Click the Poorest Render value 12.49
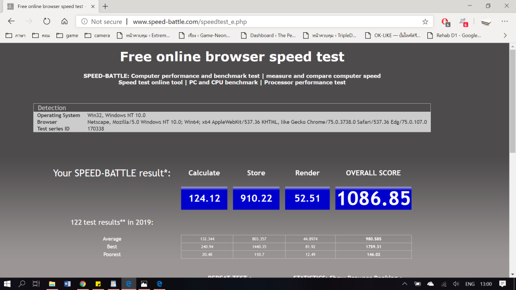516x290 pixels. (310, 254)
